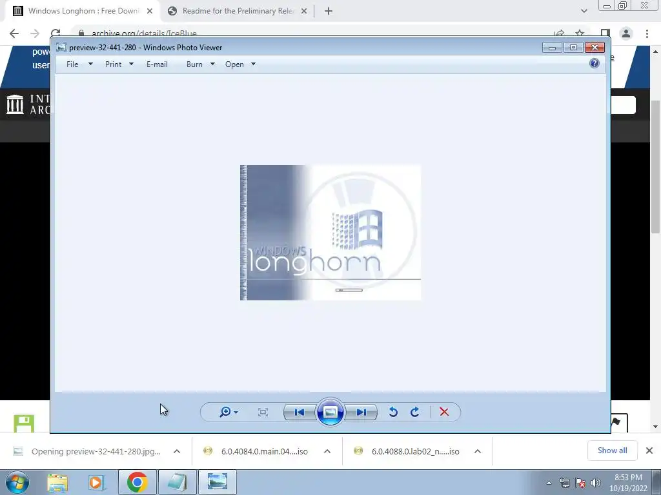Open the network tray icon
661x495 pixels.
tap(564, 483)
